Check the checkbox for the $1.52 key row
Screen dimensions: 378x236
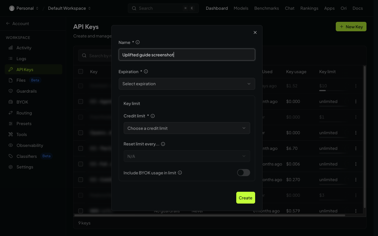pos(81,86)
